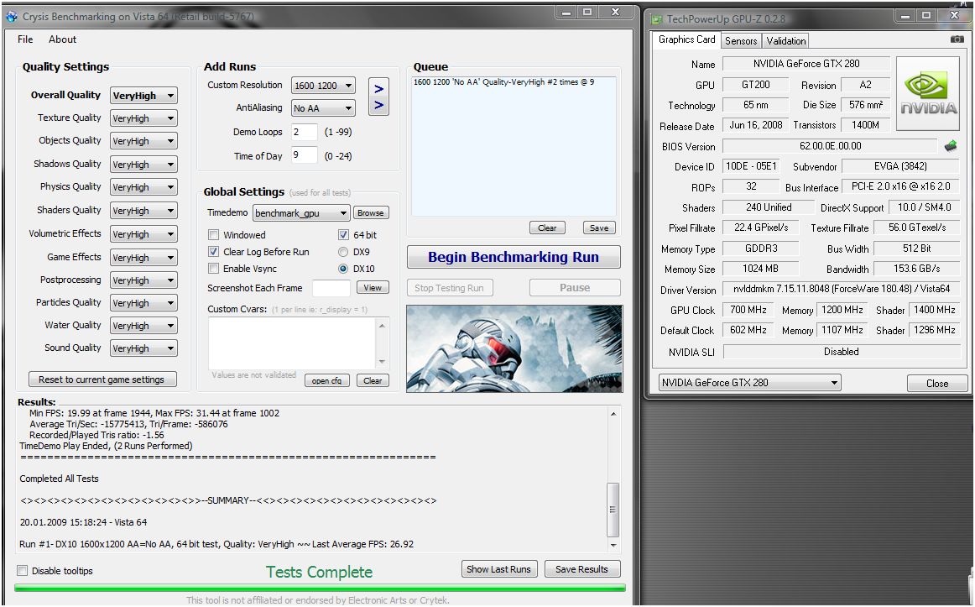Uncheck the 64 bit checkbox
The height and width of the screenshot is (607, 975).
point(343,235)
